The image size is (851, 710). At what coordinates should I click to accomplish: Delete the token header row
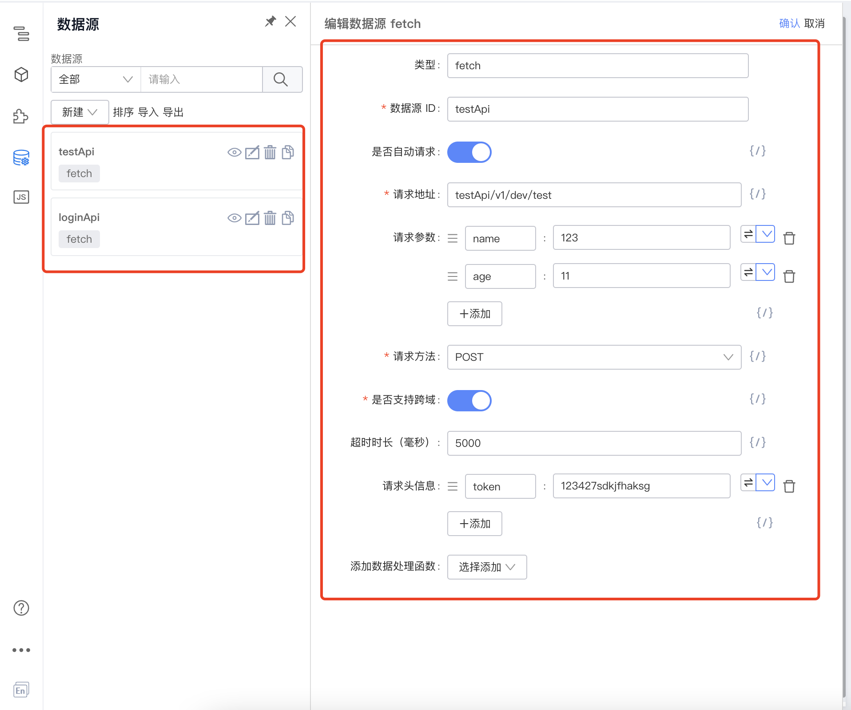(789, 486)
